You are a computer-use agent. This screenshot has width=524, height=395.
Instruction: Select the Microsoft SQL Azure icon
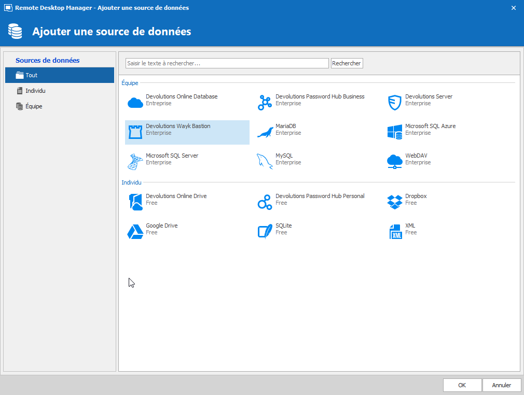pos(395,132)
